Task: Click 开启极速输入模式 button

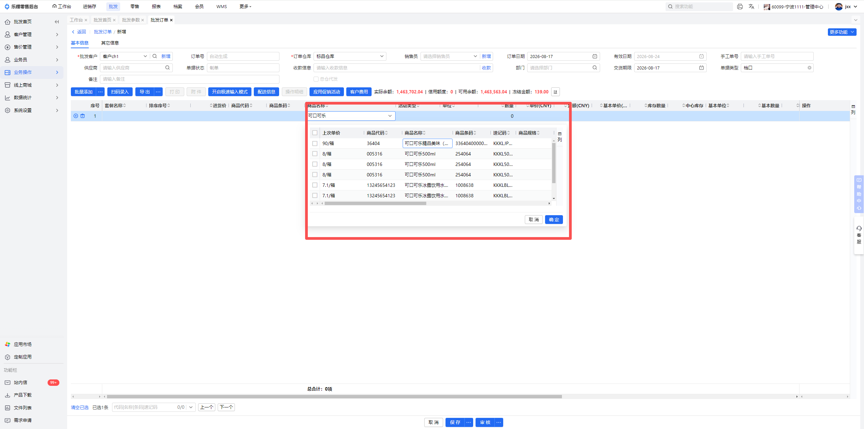Action: 230,92
